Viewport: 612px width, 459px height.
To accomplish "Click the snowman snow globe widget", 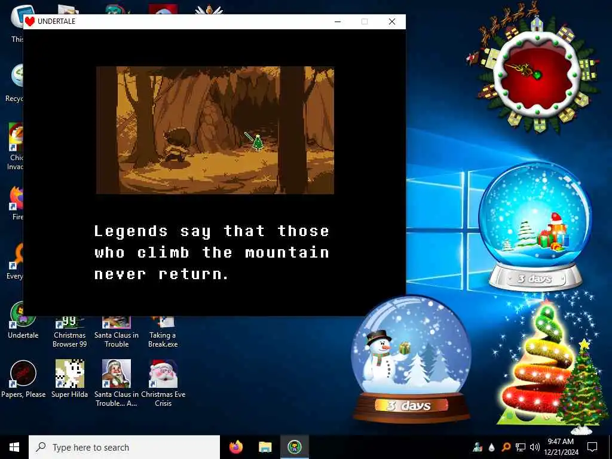I will 411,359.
